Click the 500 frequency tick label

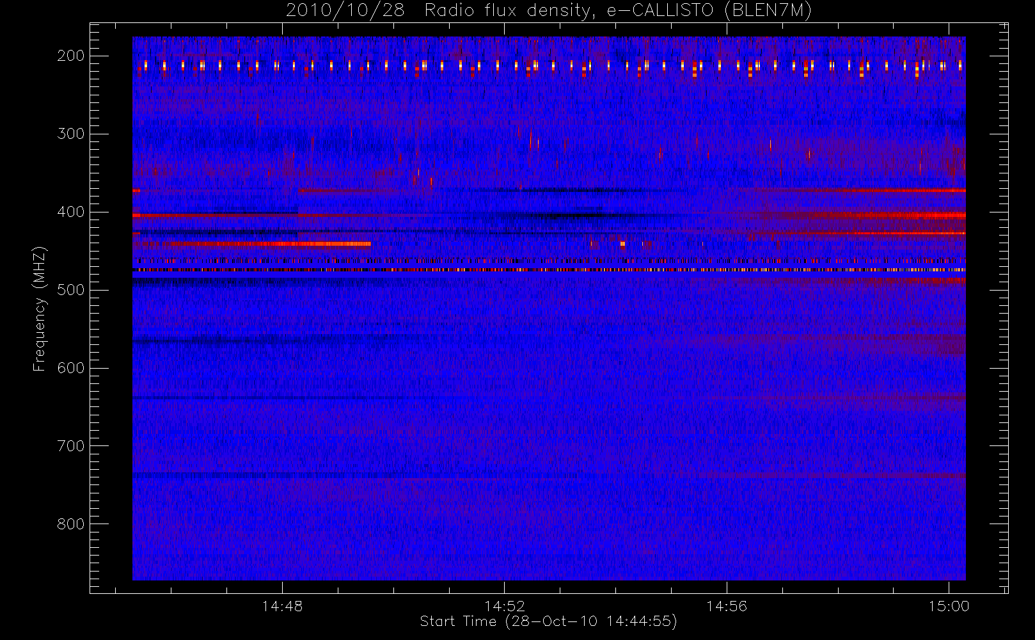click(70, 290)
